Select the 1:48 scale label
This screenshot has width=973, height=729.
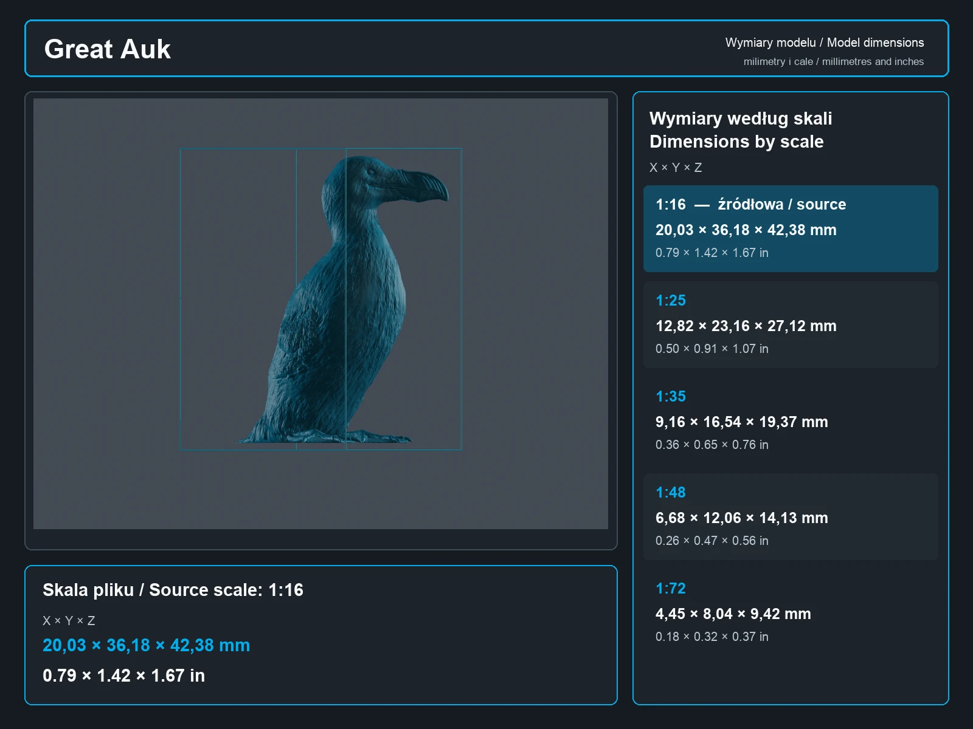tap(670, 492)
